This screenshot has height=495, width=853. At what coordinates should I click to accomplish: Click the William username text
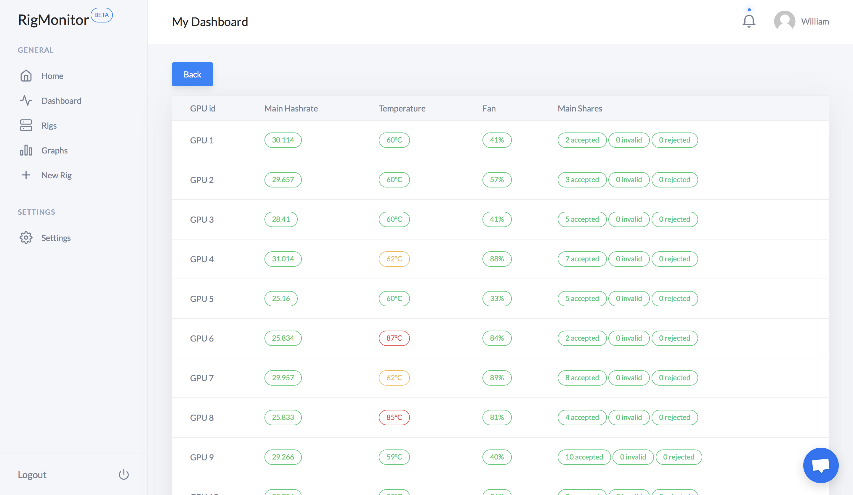tap(815, 22)
